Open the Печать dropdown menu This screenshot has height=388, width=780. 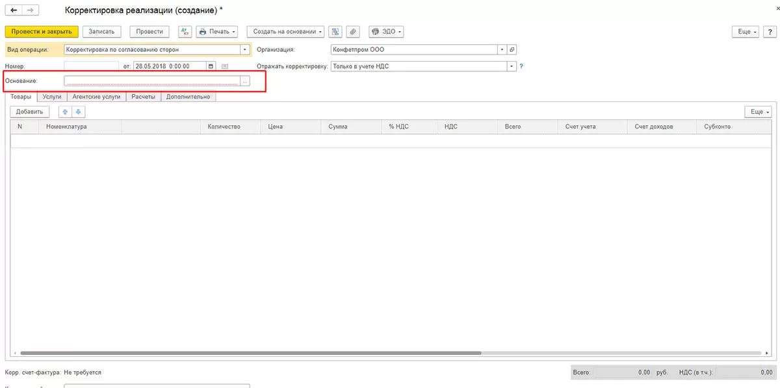[216, 31]
